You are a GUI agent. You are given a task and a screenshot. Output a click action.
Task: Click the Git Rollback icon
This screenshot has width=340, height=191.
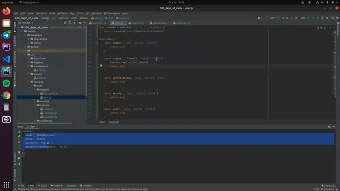coord(327,18)
